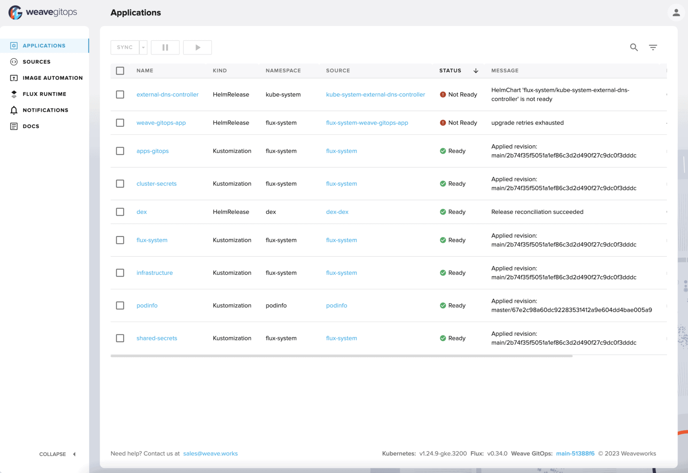This screenshot has width=688, height=473.
Task: Go to Sources in sidebar
Action: 36,62
